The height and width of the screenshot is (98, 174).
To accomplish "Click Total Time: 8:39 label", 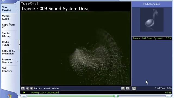I will coord(163,88).
